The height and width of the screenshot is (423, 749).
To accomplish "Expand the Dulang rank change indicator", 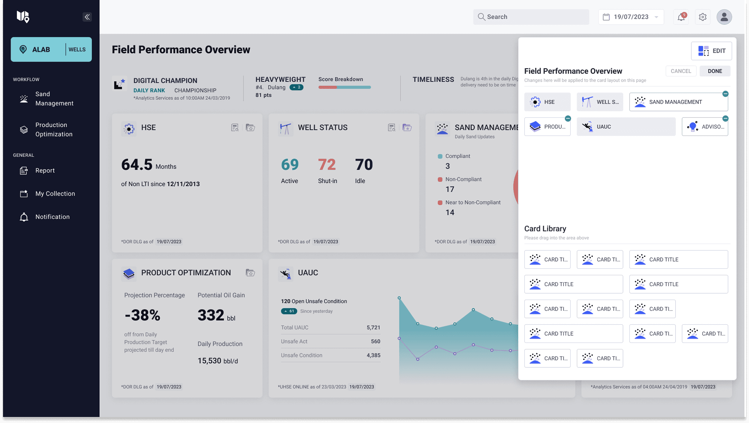I will pos(296,87).
